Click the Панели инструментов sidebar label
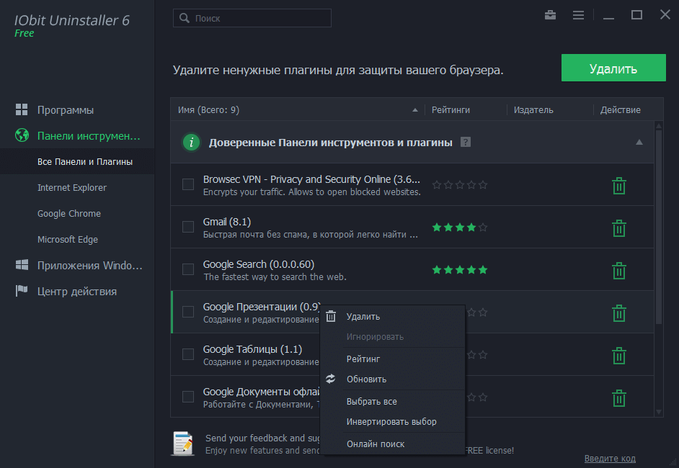This screenshot has width=679, height=468. (89, 136)
